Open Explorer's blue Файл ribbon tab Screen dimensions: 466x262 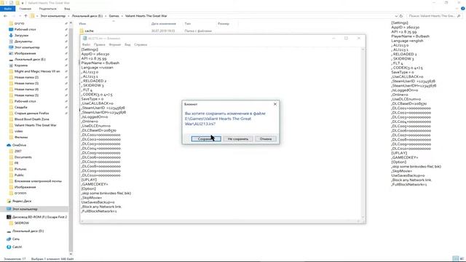click(x=8, y=9)
